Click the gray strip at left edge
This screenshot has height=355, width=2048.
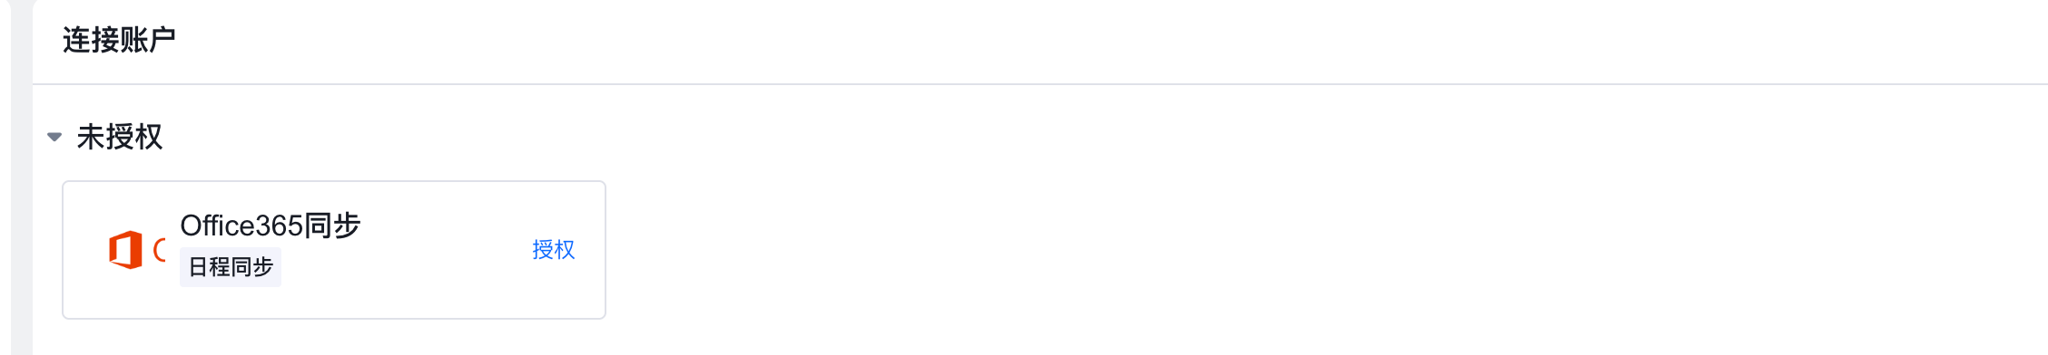tap(21, 177)
